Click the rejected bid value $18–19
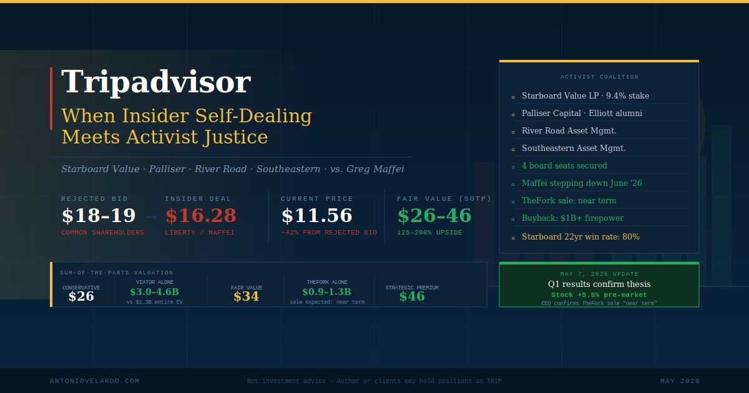This screenshot has height=393, width=749. 99,216
